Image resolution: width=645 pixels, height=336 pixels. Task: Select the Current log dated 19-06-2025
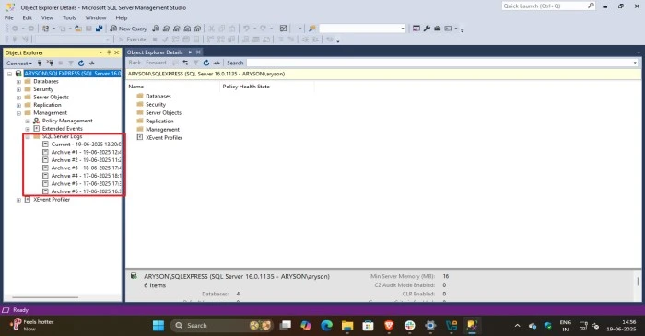click(86, 145)
